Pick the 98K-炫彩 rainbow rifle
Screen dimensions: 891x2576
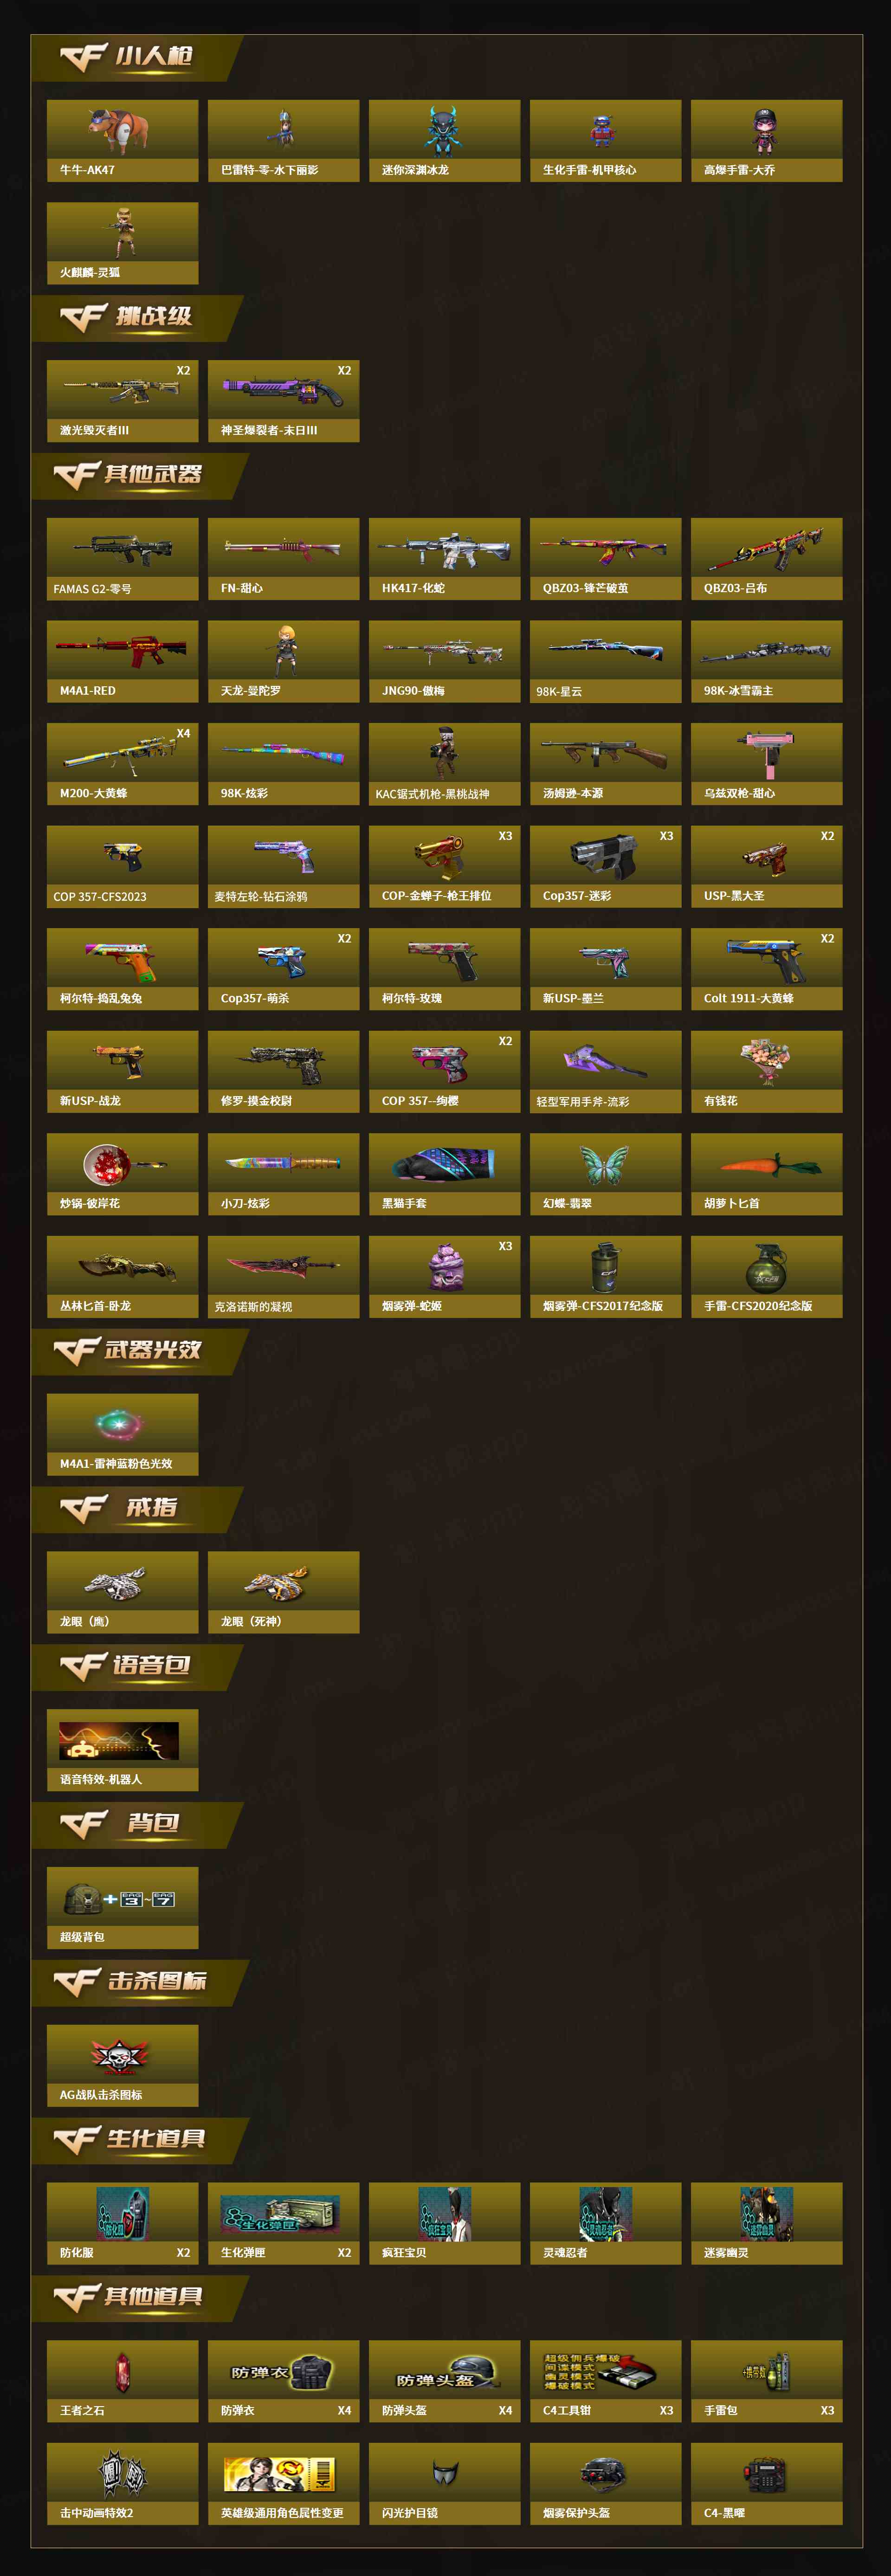(x=283, y=764)
